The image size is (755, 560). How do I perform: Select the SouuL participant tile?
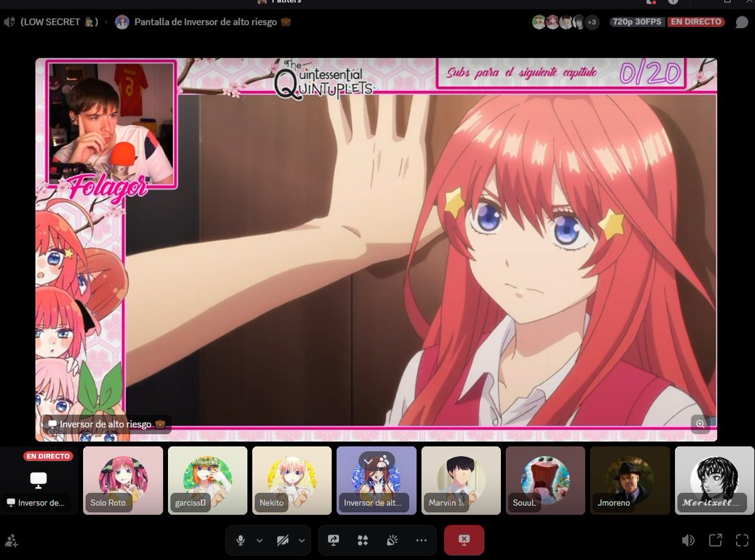point(545,481)
